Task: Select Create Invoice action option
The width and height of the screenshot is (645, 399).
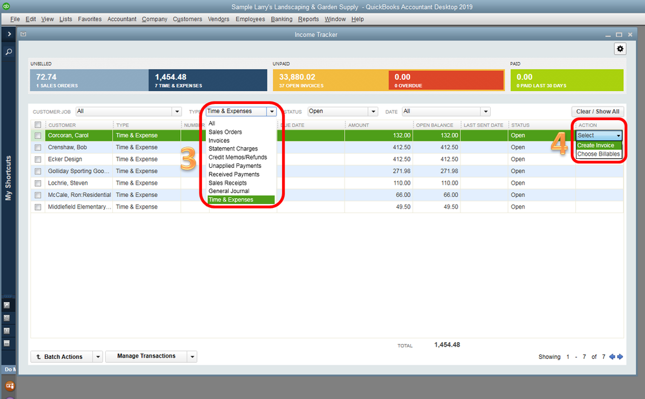Action: point(599,146)
